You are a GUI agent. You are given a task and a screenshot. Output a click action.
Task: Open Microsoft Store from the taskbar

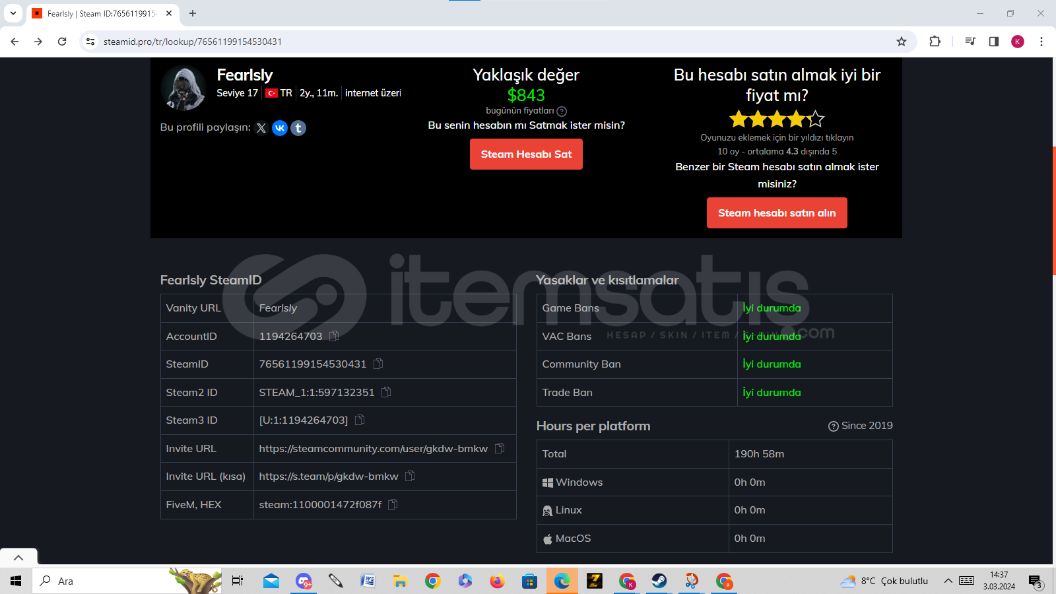click(529, 581)
